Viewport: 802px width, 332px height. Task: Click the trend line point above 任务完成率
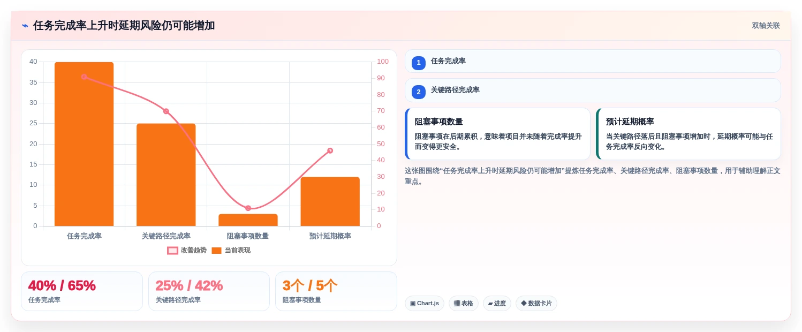pyautogui.click(x=84, y=77)
